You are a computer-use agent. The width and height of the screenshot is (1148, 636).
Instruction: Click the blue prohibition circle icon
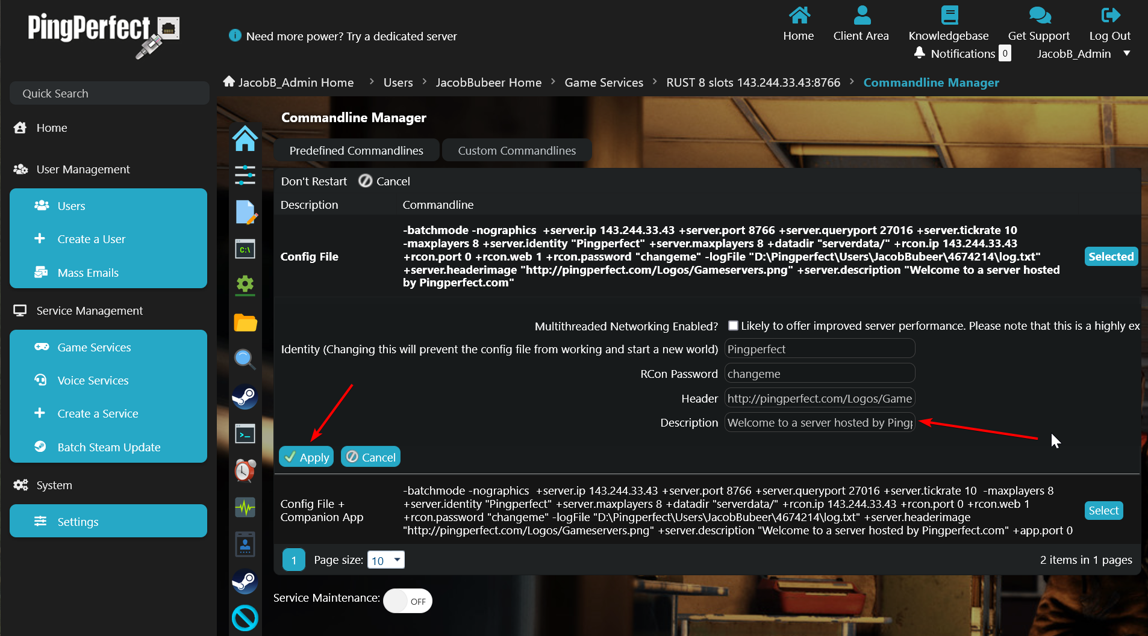245,618
